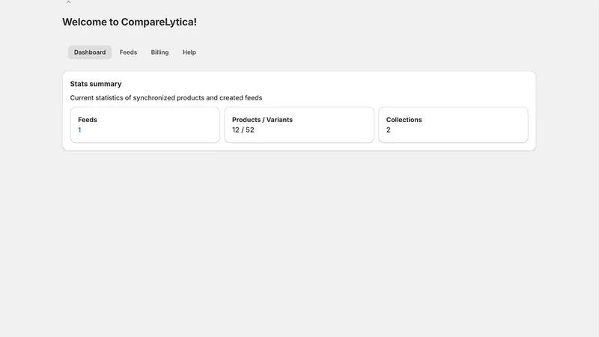
Task: Click the Feeds count link showing 1
Action: (x=79, y=130)
